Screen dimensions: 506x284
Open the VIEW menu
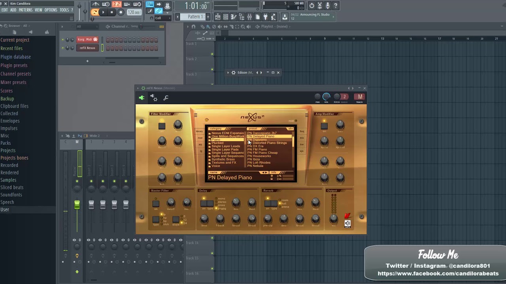pyautogui.click(x=38, y=10)
